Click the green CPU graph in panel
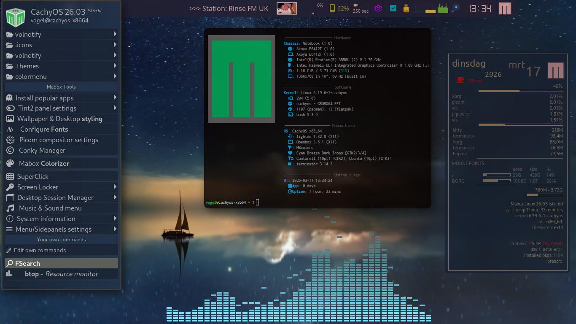576x324 pixels. coord(442,8)
